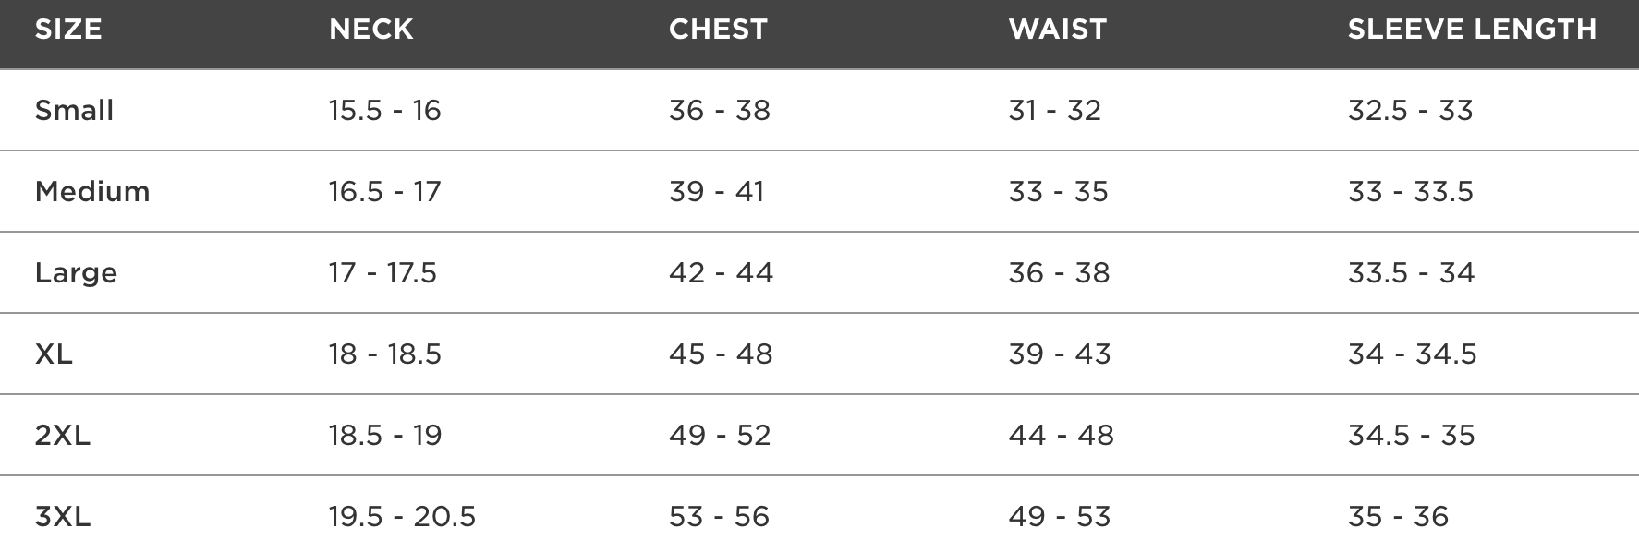
Task: Select the 3XL size row label
Action: pyautogui.click(x=63, y=517)
